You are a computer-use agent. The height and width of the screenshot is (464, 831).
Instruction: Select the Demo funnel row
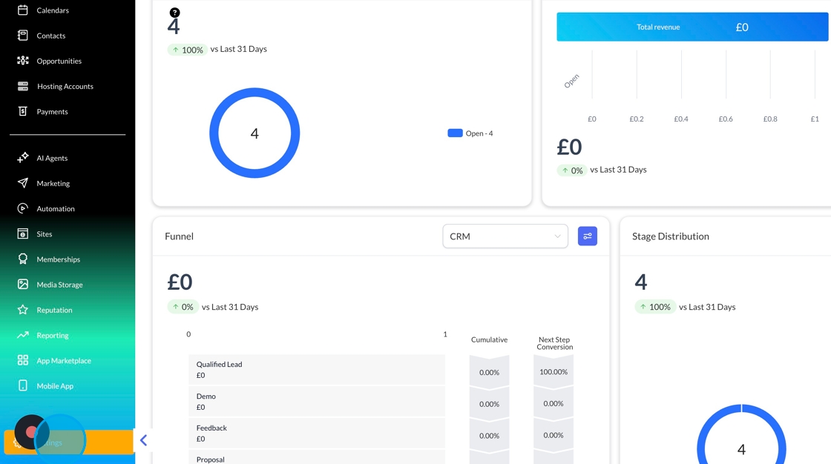tap(316, 402)
